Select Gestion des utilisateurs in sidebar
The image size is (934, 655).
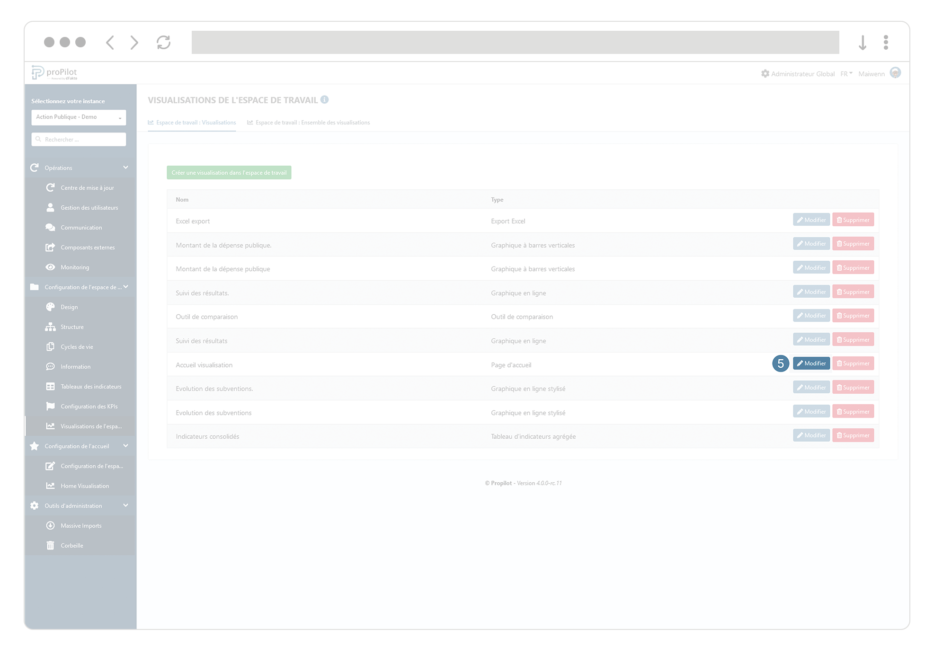pos(89,207)
